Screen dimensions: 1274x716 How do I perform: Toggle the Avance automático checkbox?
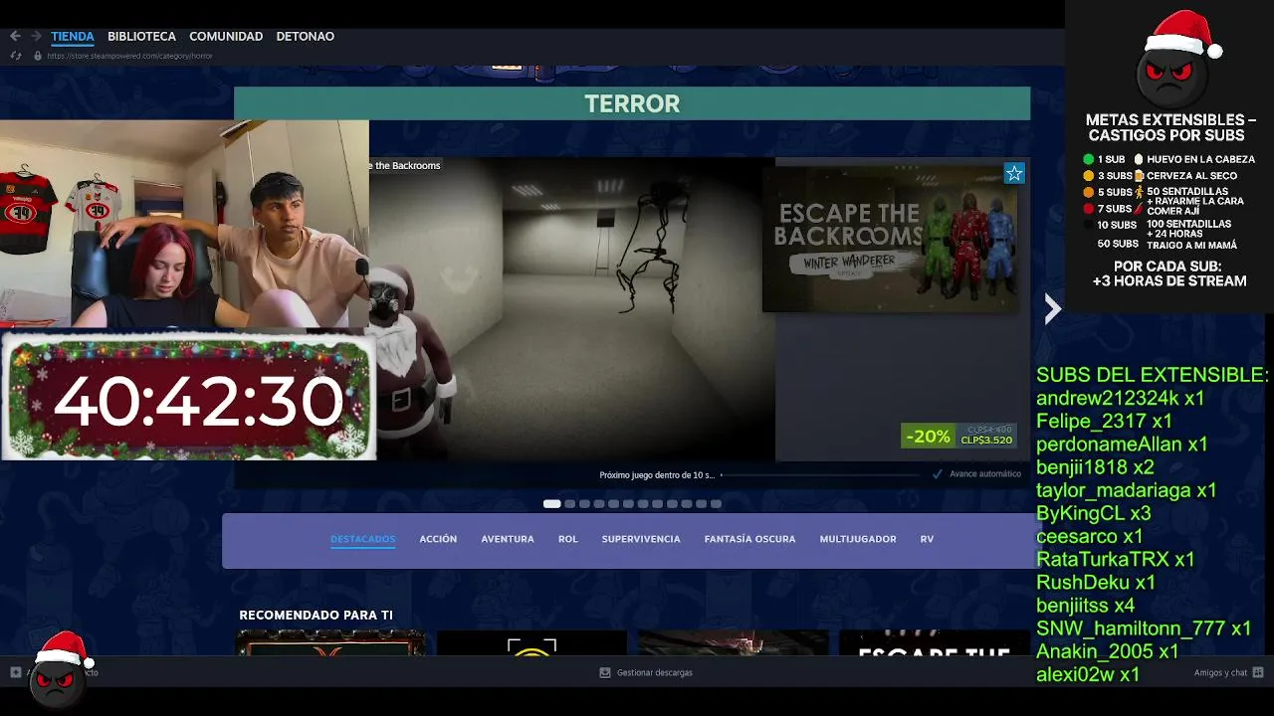click(938, 474)
